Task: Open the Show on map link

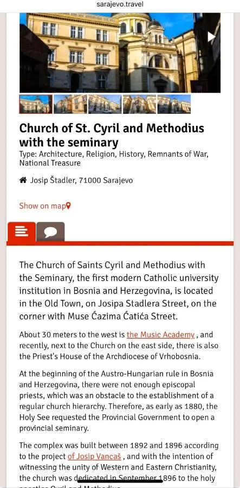Action: click(45, 206)
